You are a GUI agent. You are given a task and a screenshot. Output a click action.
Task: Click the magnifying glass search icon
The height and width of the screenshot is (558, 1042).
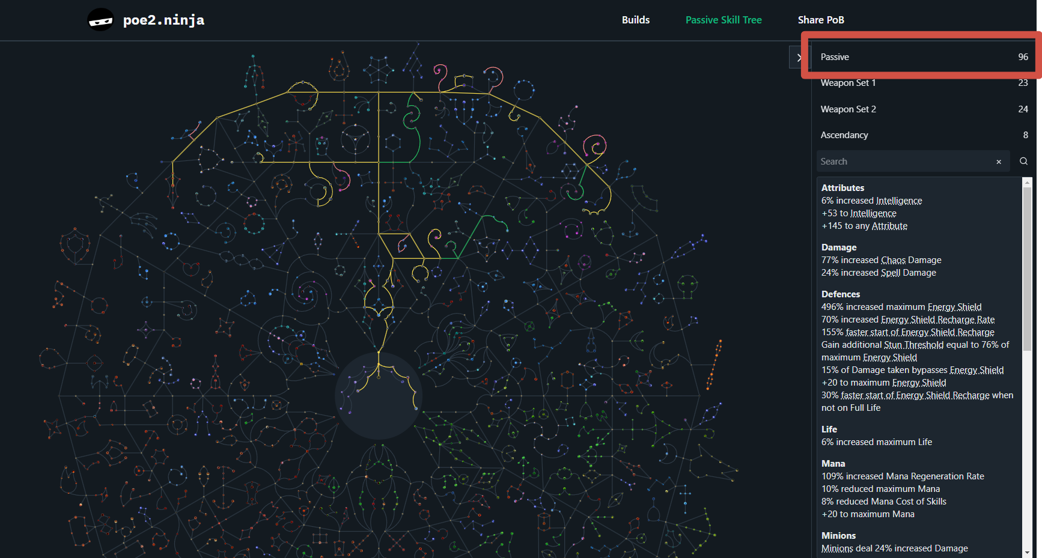click(x=1023, y=161)
